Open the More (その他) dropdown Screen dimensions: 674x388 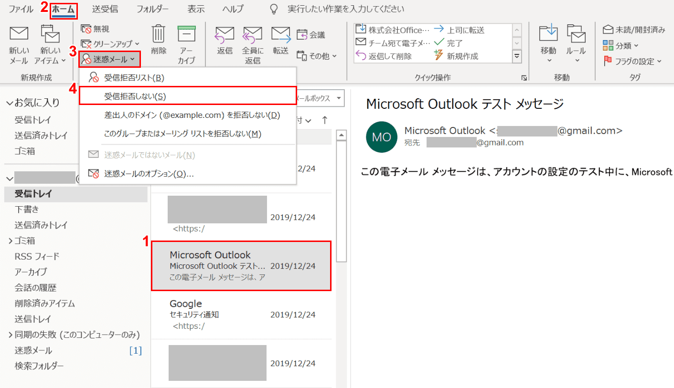coord(316,56)
